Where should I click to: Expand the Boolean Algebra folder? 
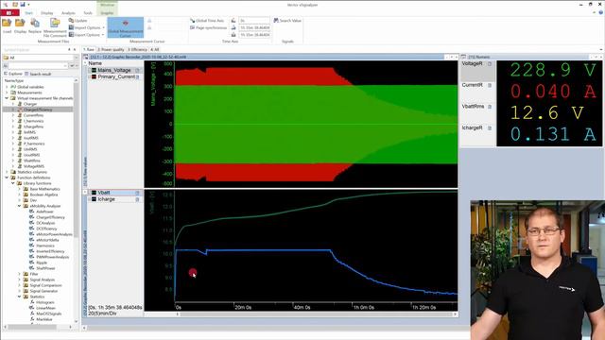click(19, 195)
